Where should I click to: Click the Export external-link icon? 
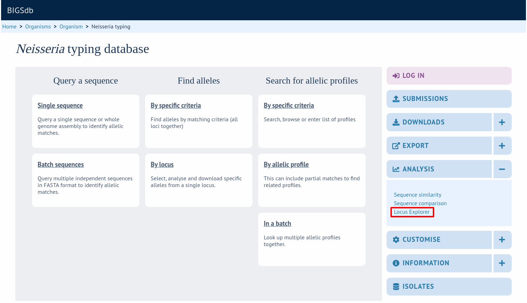click(x=396, y=146)
